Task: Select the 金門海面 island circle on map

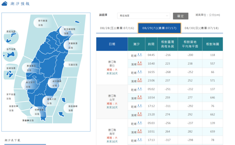Action: tap(10, 54)
